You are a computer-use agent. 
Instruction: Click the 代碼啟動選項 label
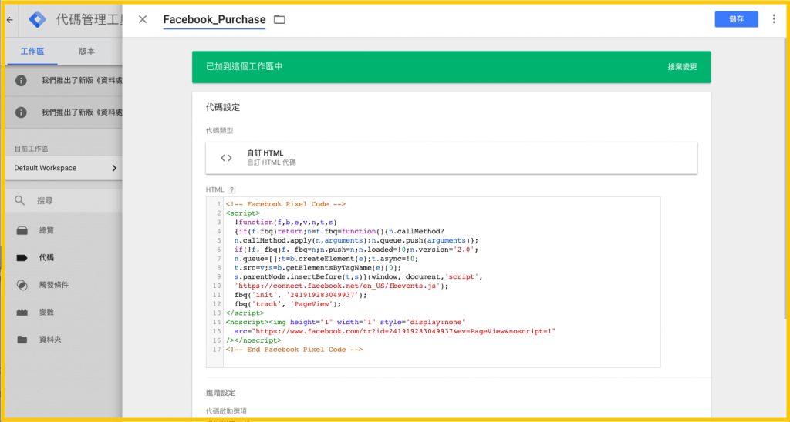pyautogui.click(x=226, y=411)
